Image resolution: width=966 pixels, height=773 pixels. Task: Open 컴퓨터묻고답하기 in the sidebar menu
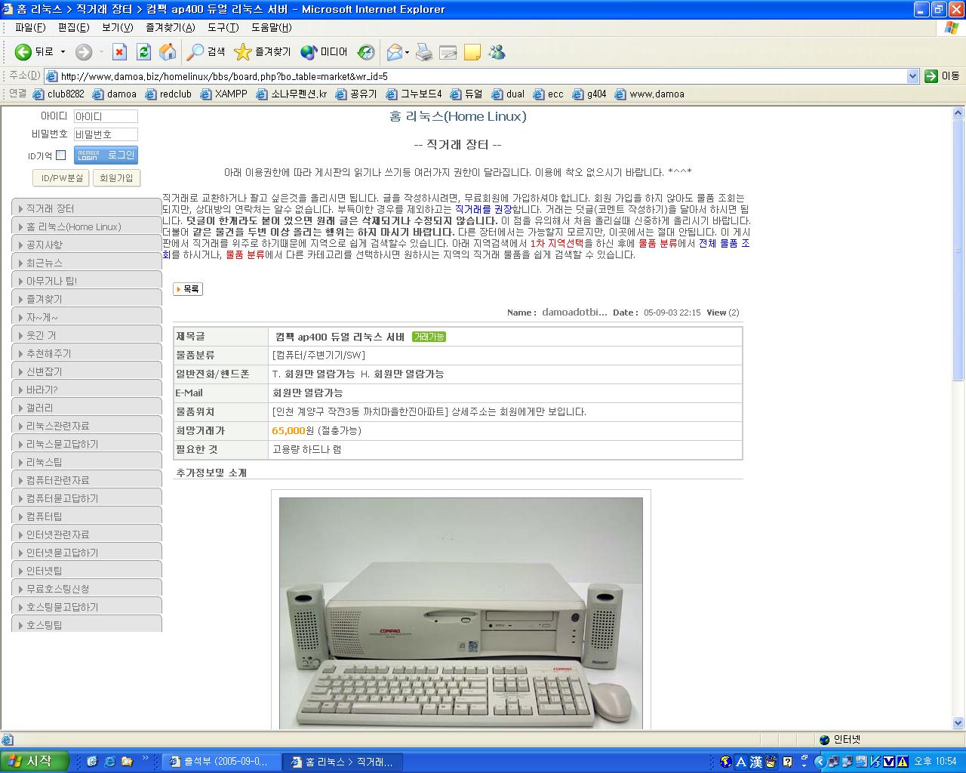point(87,498)
